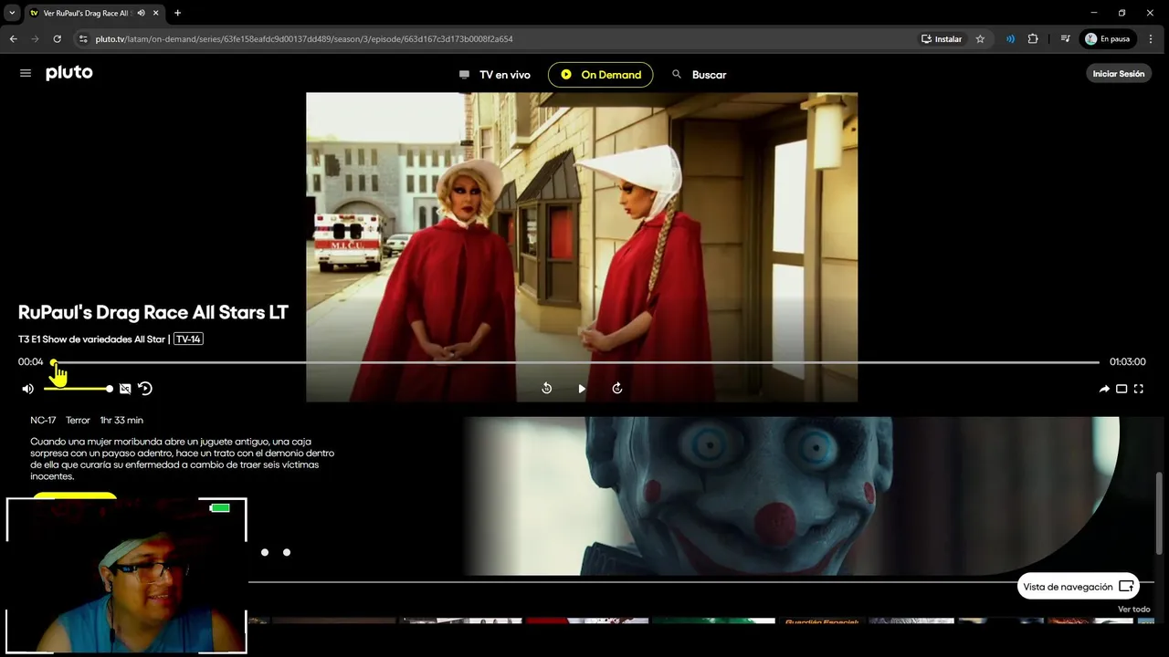Bookmark this page star

[x=980, y=39]
